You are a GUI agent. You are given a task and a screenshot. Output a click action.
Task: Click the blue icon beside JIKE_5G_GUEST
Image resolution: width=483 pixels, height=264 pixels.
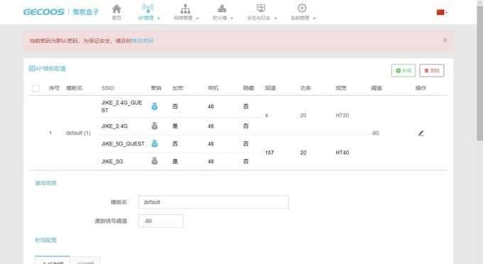click(155, 143)
